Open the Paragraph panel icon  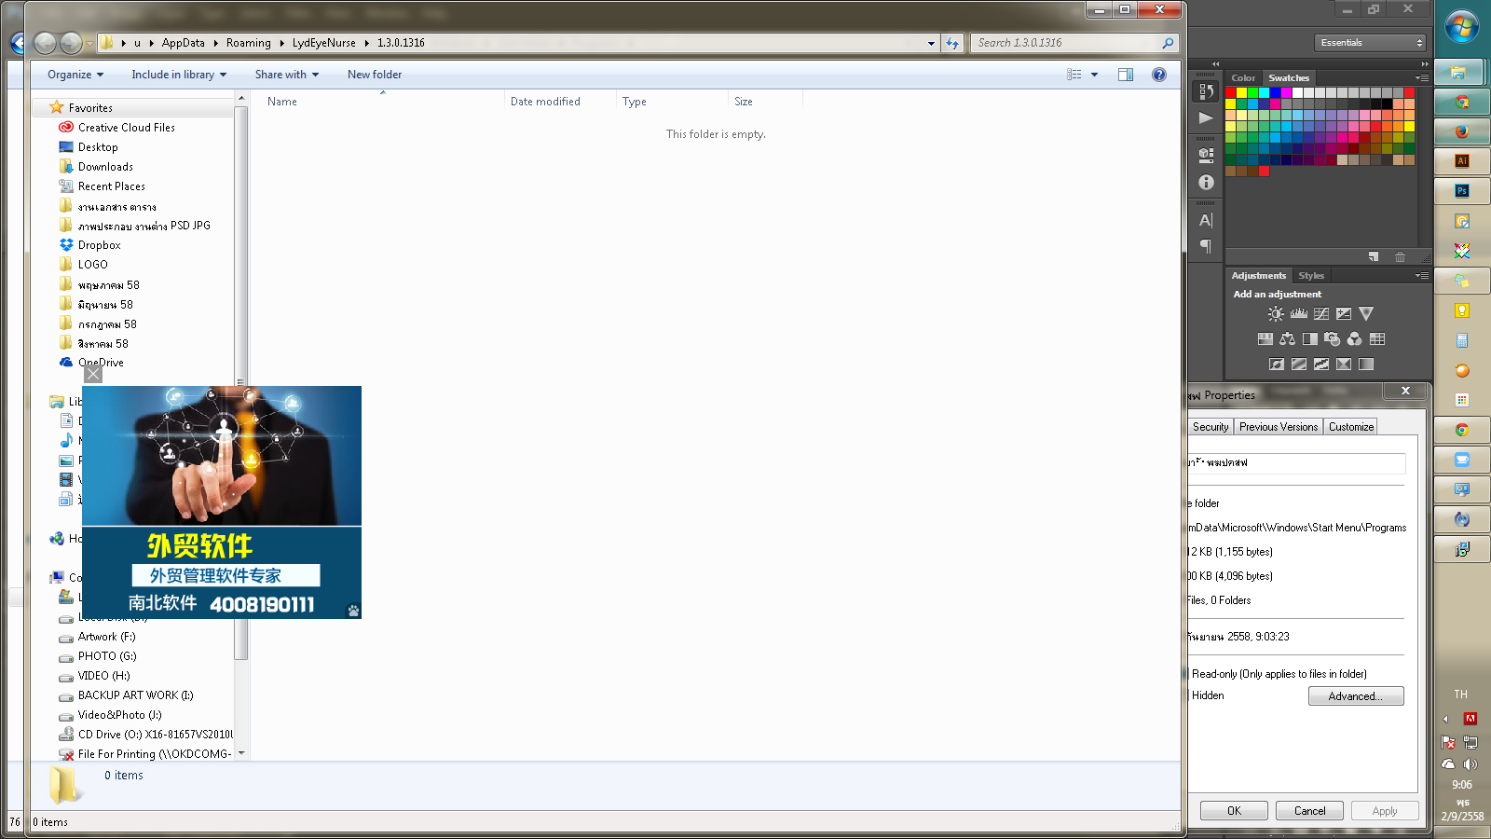pyautogui.click(x=1206, y=246)
